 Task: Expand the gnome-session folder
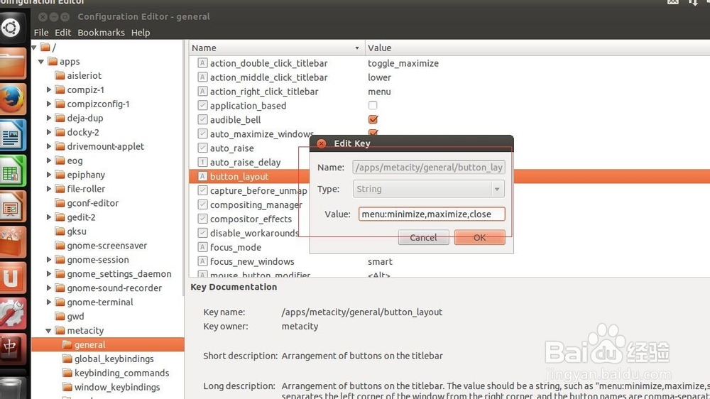click(48, 260)
